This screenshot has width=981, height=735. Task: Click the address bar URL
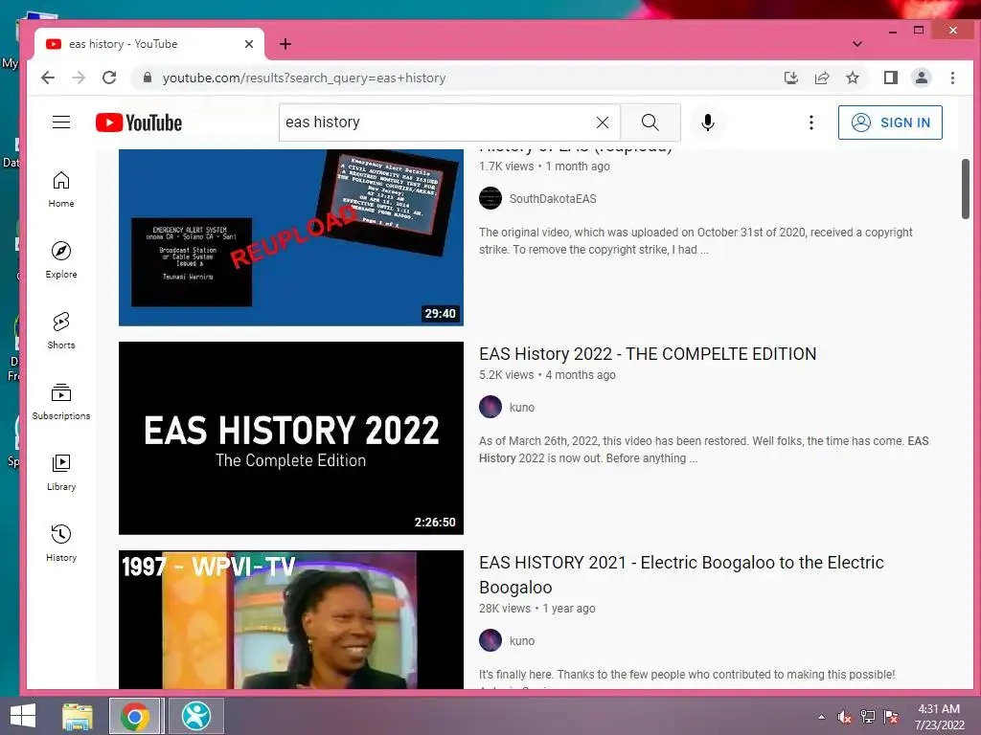[x=304, y=78]
